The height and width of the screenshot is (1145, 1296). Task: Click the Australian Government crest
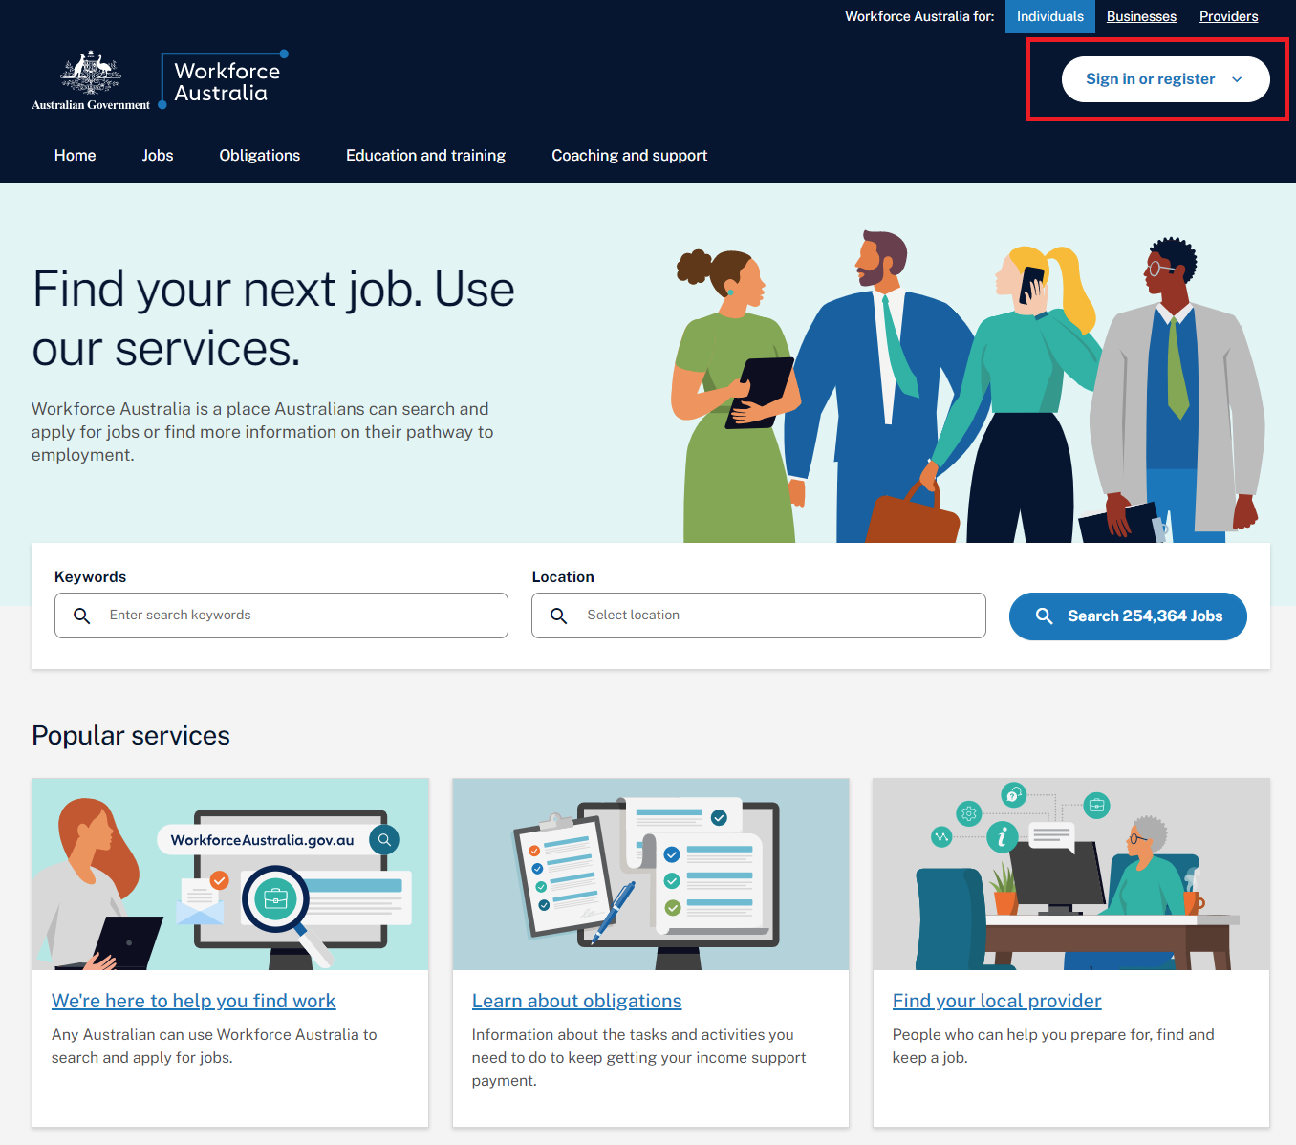tap(91, 80)
